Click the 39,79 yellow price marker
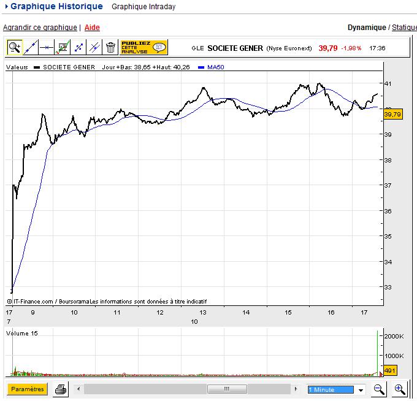Viewport: 417px width, 401px height. [392, 114]
